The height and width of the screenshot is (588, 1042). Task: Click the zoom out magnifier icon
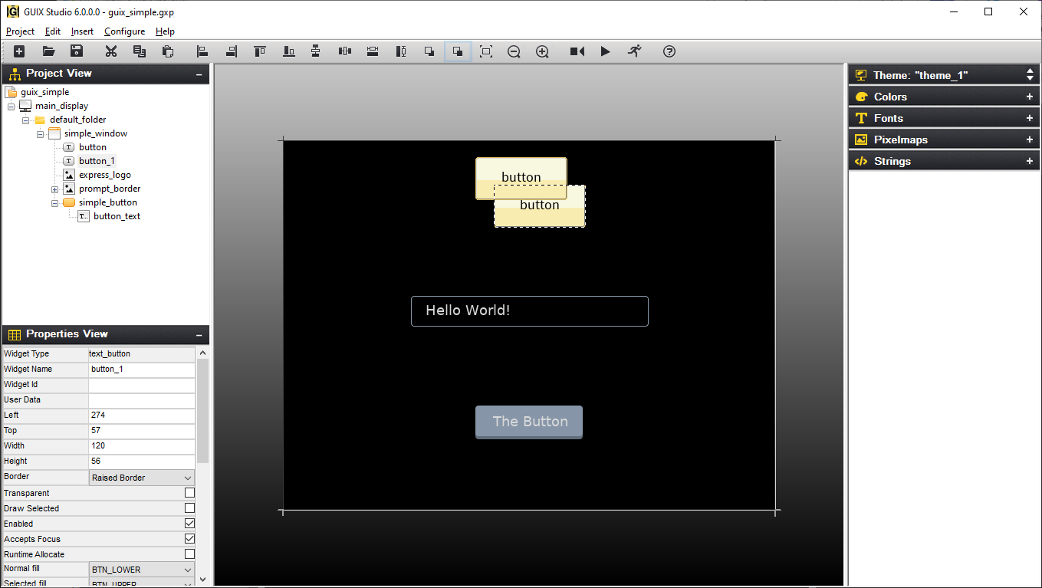514,51
